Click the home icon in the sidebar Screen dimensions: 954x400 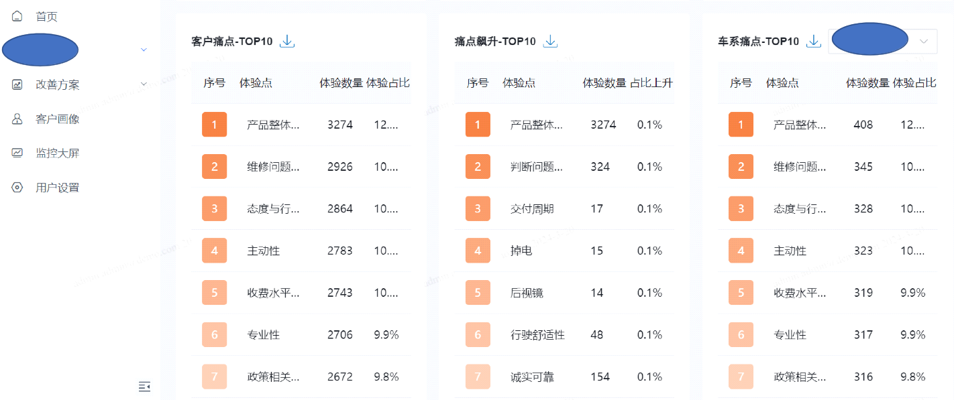click(x=17, y=16)
